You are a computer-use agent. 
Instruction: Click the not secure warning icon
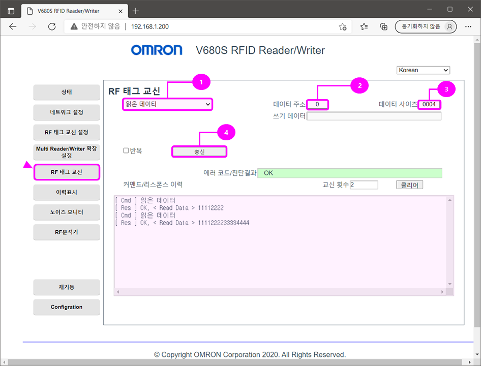coord(74,27)
